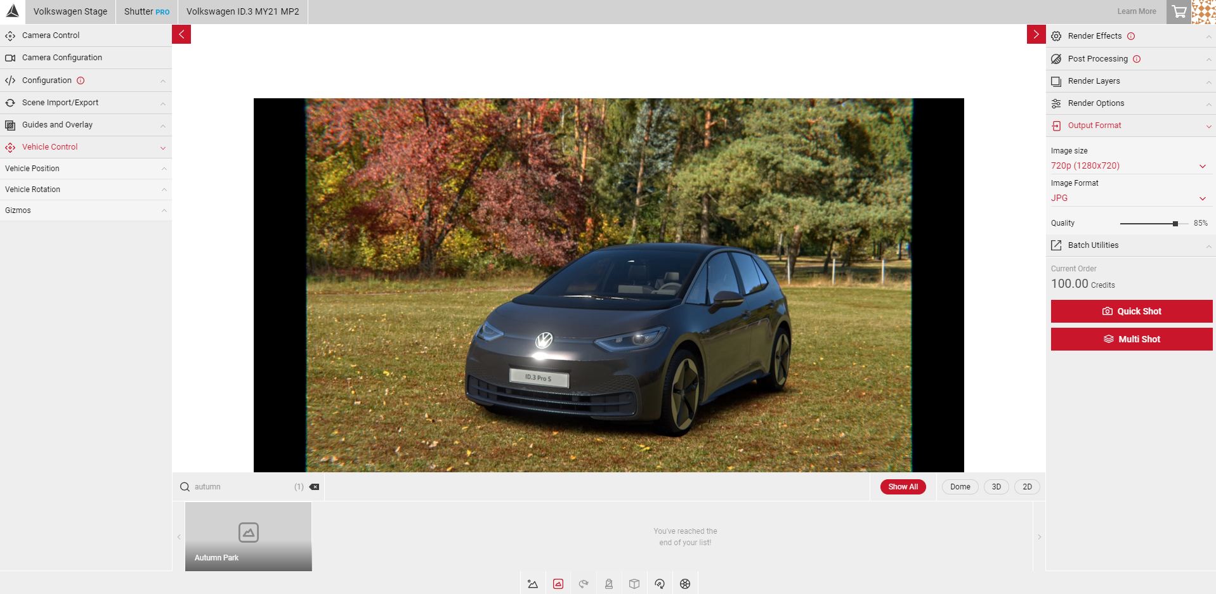Click the Batch Utilities export icon
Viewport: 1216px width, 594px height.
1056,245
